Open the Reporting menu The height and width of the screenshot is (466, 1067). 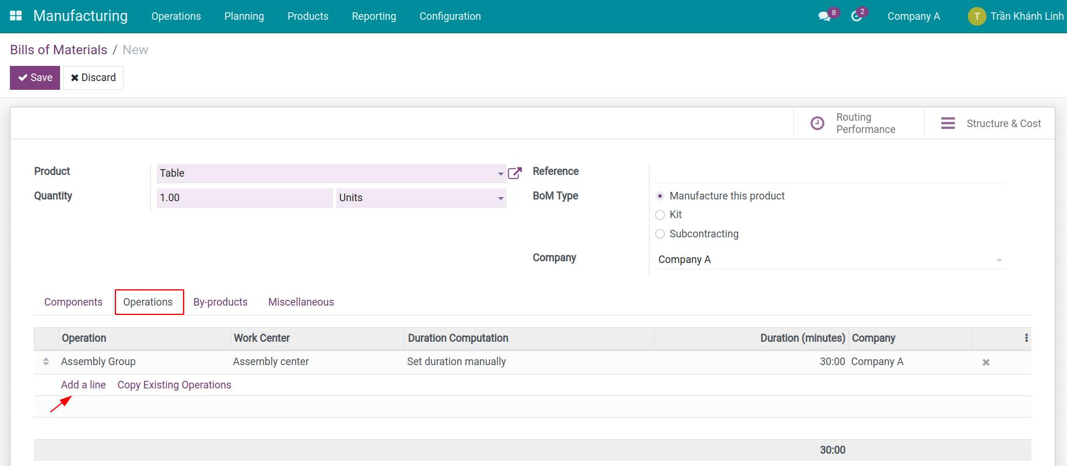click(374, 16)
